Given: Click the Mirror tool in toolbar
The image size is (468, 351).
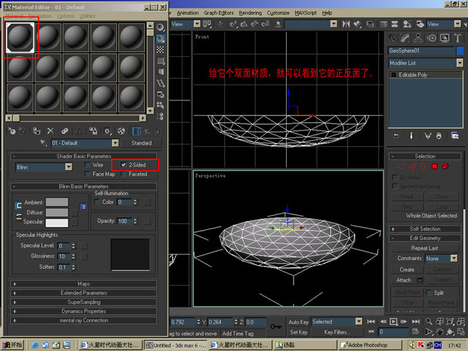Looking at the screenshot, I should pos(346,24).
